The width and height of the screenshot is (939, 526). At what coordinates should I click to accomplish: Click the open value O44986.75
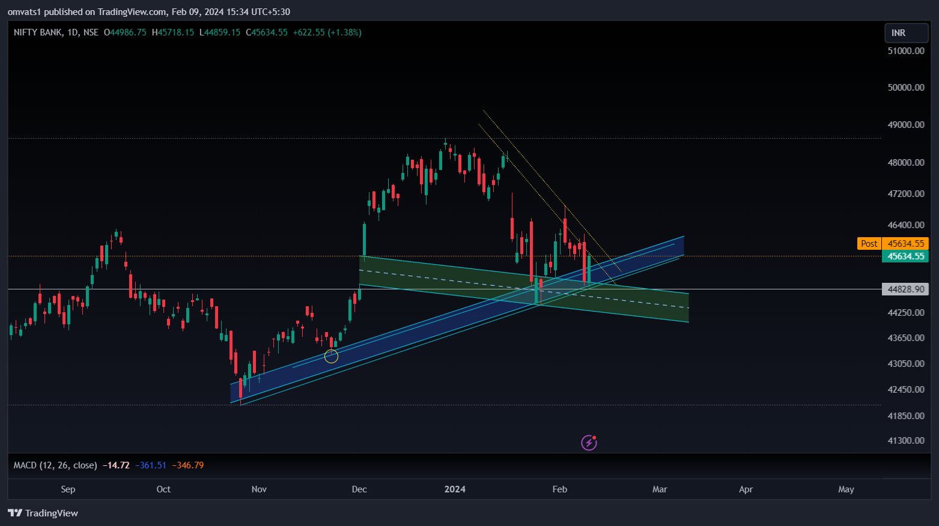[125, 32]
